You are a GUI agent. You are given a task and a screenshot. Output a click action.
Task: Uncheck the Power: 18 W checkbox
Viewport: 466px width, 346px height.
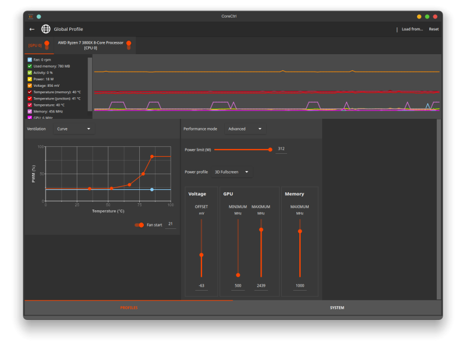(x=30, y=79)
